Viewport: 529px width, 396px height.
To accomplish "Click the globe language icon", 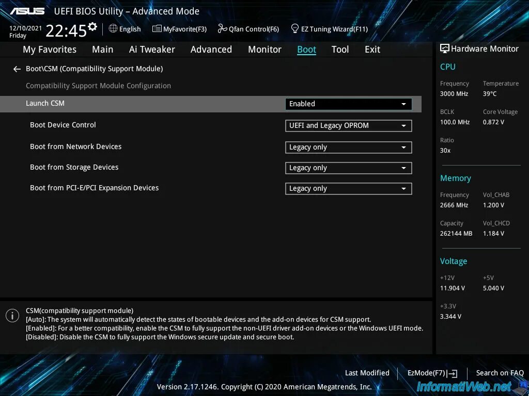I will pyautogui.click(x=113, y=28).
